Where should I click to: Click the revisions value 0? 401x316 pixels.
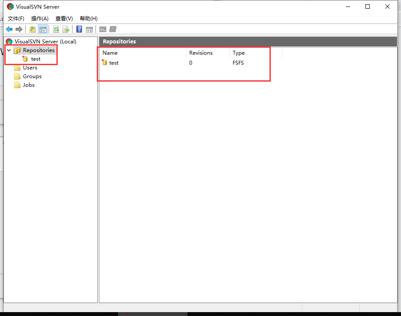191,63
